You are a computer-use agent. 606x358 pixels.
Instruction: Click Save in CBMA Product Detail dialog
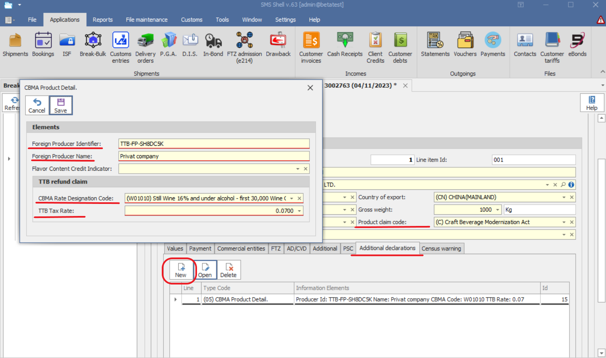coord(61,105)
